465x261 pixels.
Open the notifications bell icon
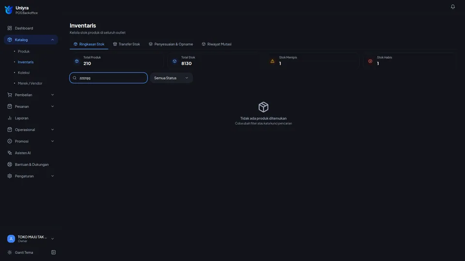pos(452,6)
